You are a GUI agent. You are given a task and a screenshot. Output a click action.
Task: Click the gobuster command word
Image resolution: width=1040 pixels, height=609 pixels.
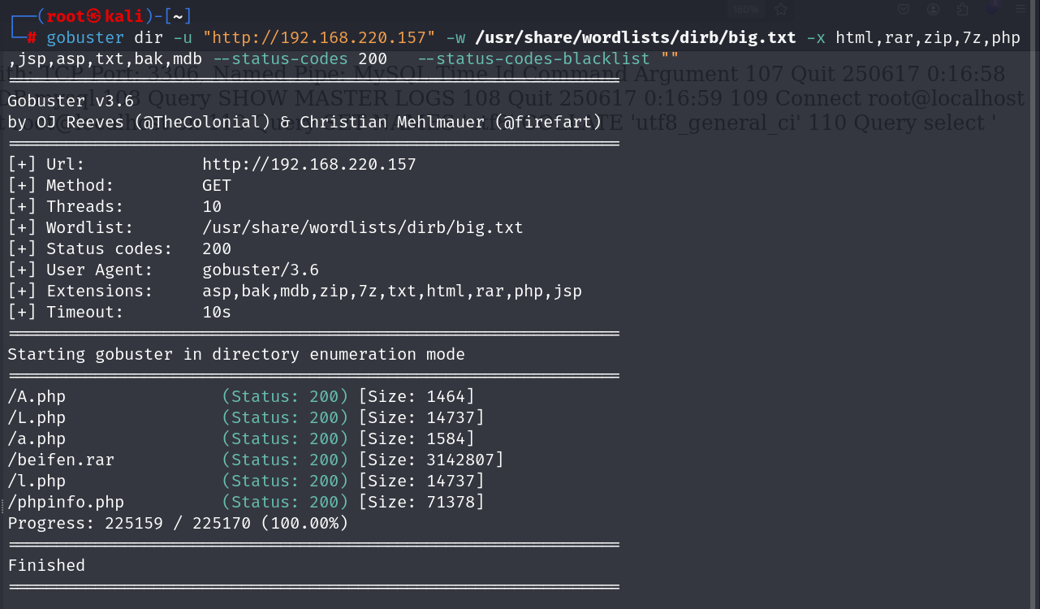[x=85, y=38]
